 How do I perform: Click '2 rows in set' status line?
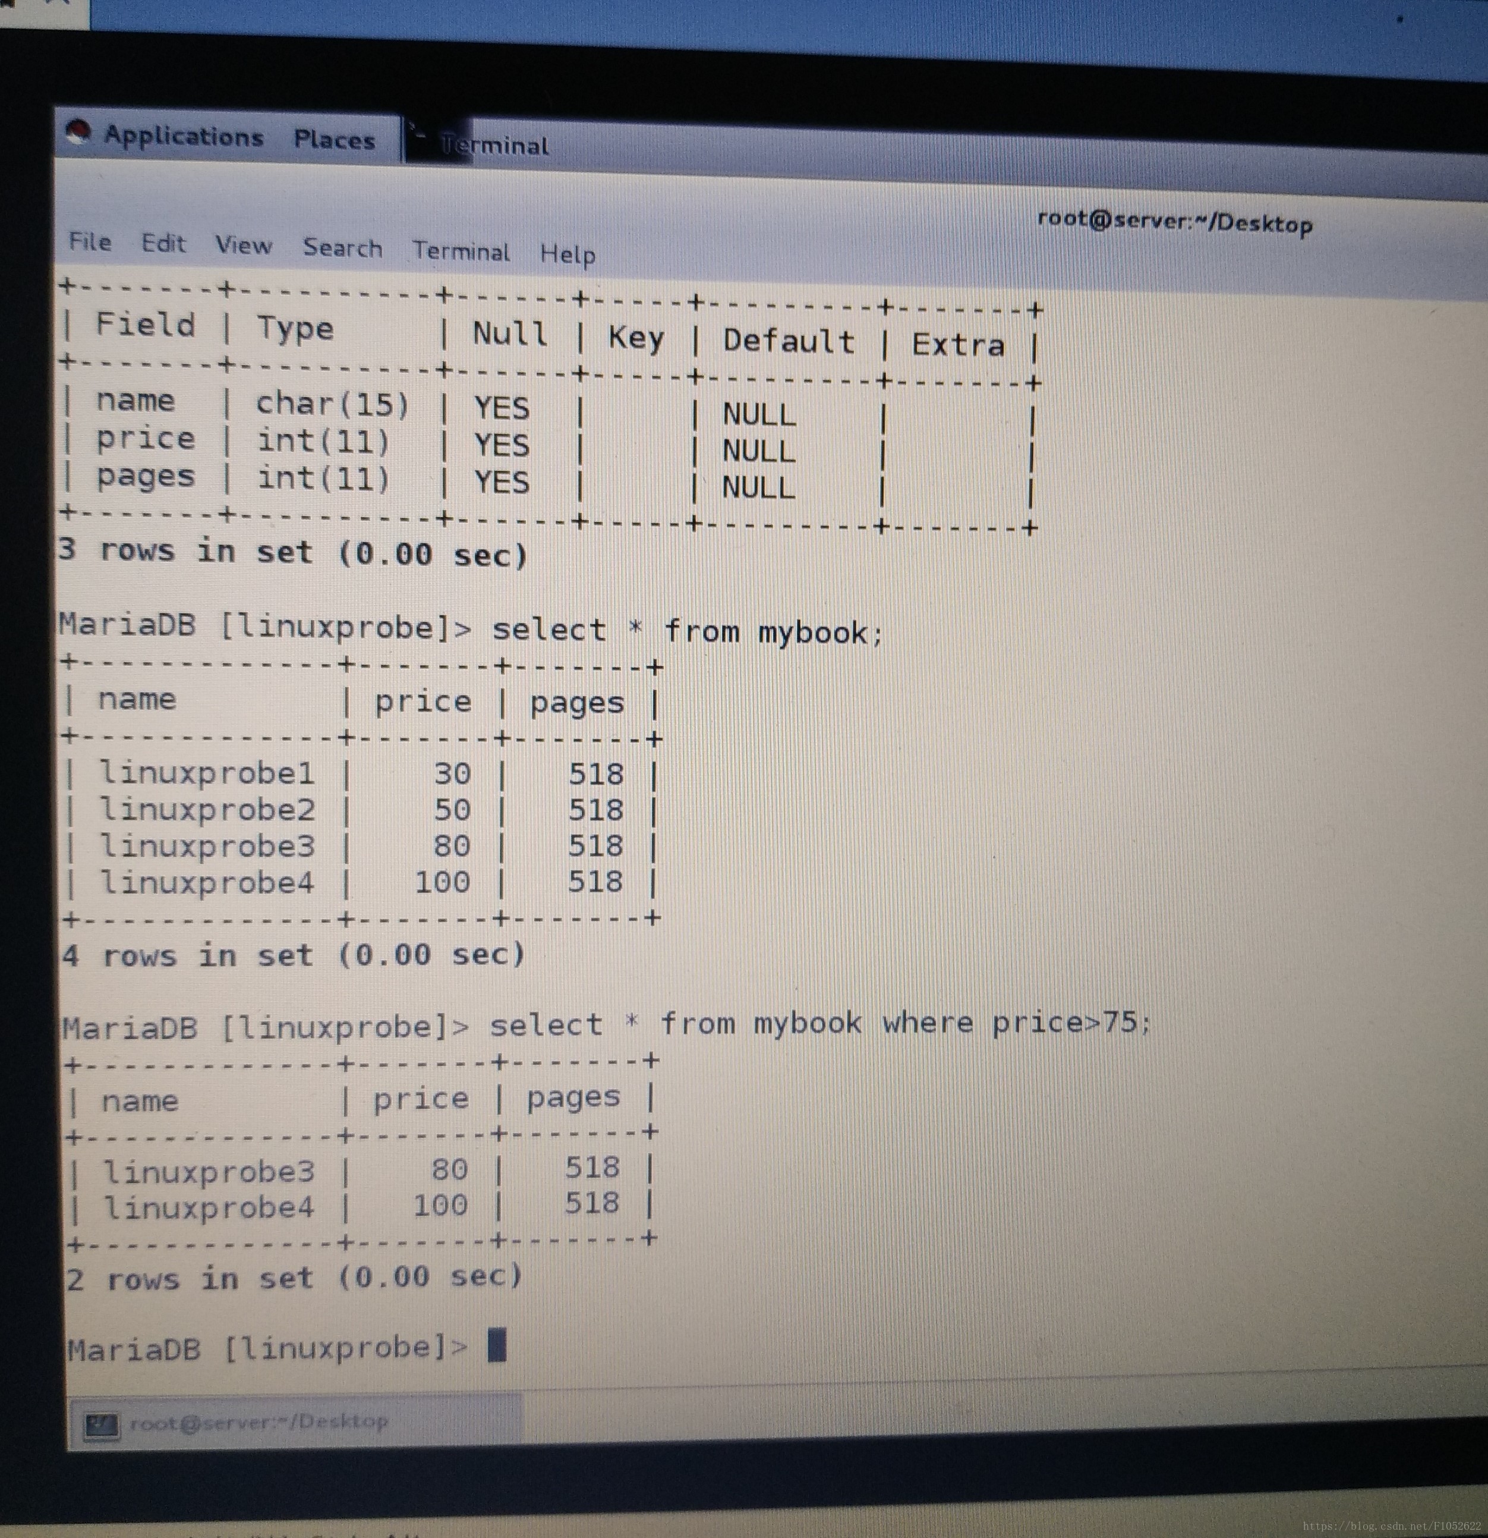[294, 1278]
